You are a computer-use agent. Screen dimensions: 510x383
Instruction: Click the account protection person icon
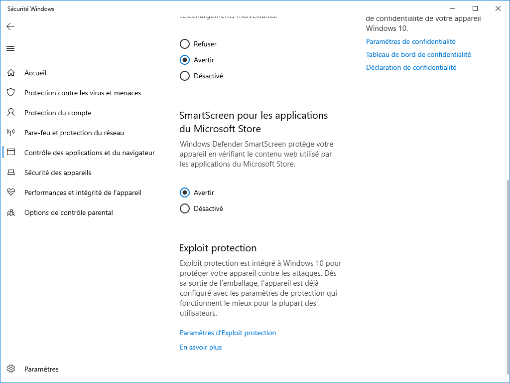[x=11, y=113]
